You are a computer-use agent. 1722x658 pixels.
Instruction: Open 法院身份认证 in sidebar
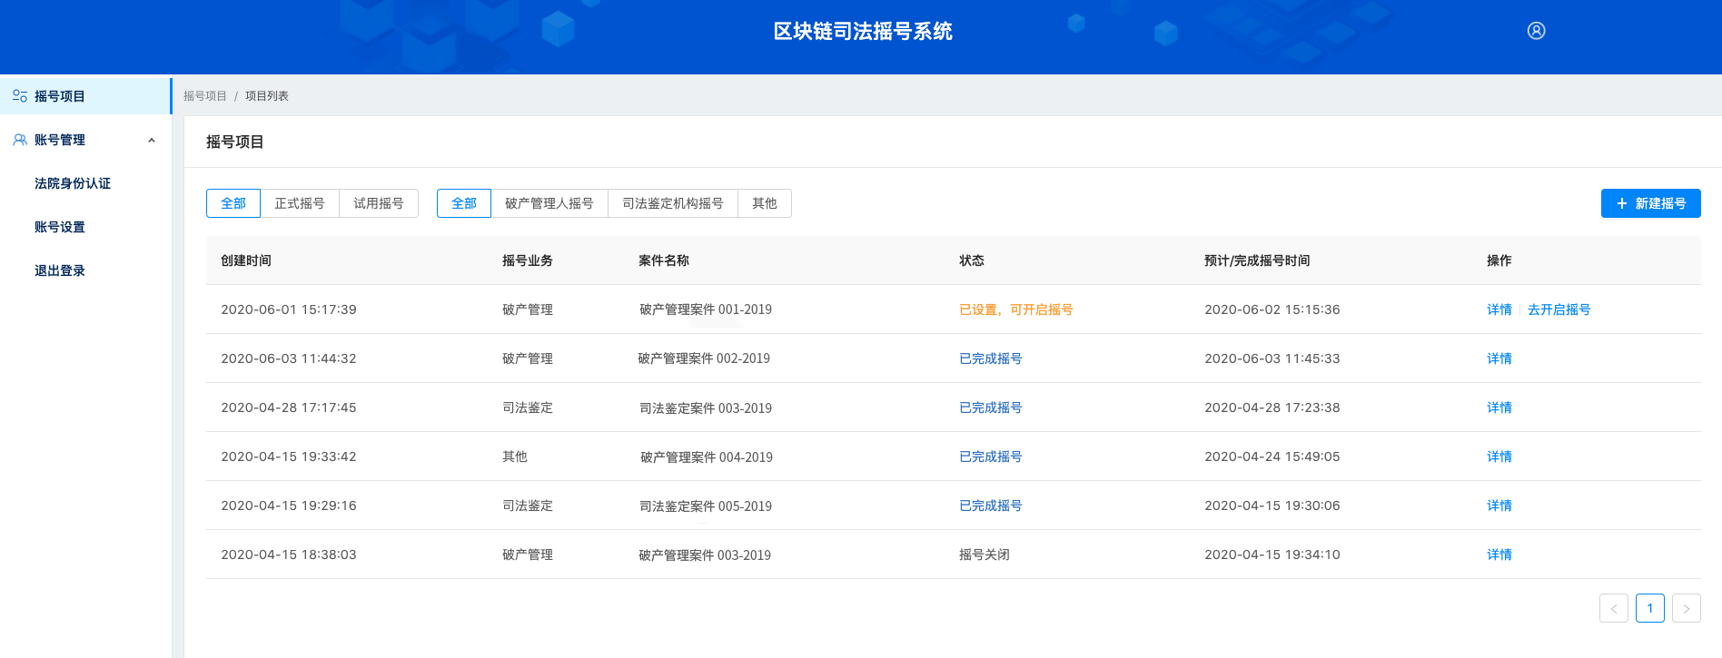pos(73,183)
